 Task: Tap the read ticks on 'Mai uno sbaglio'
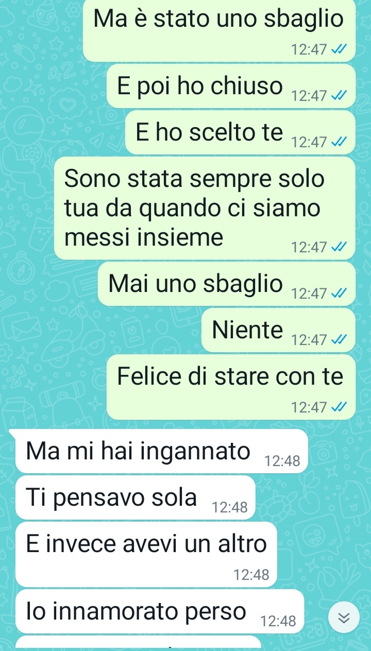(339, 294)
